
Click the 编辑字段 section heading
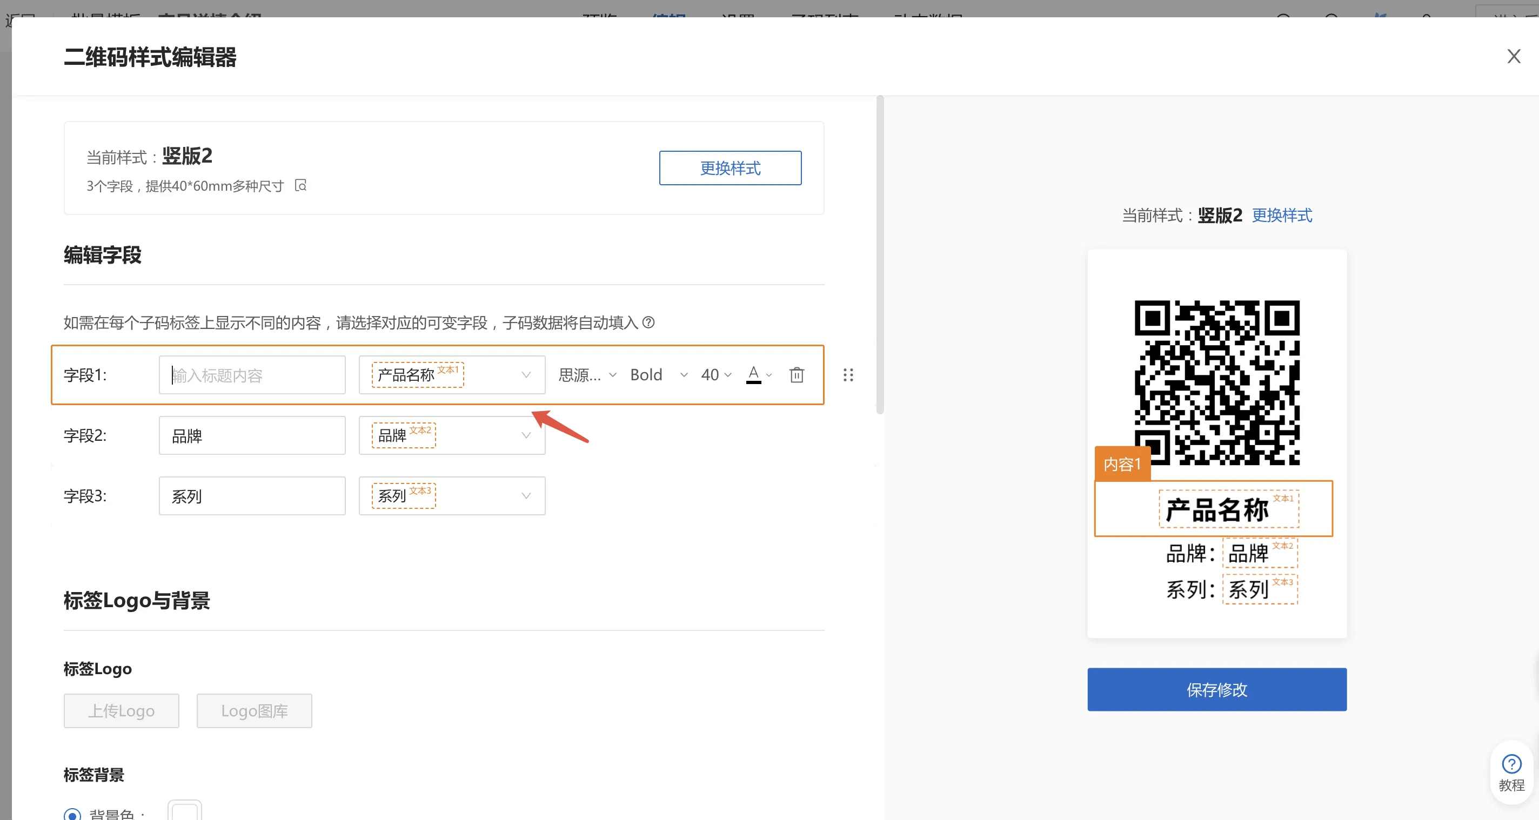pos(103,255)
